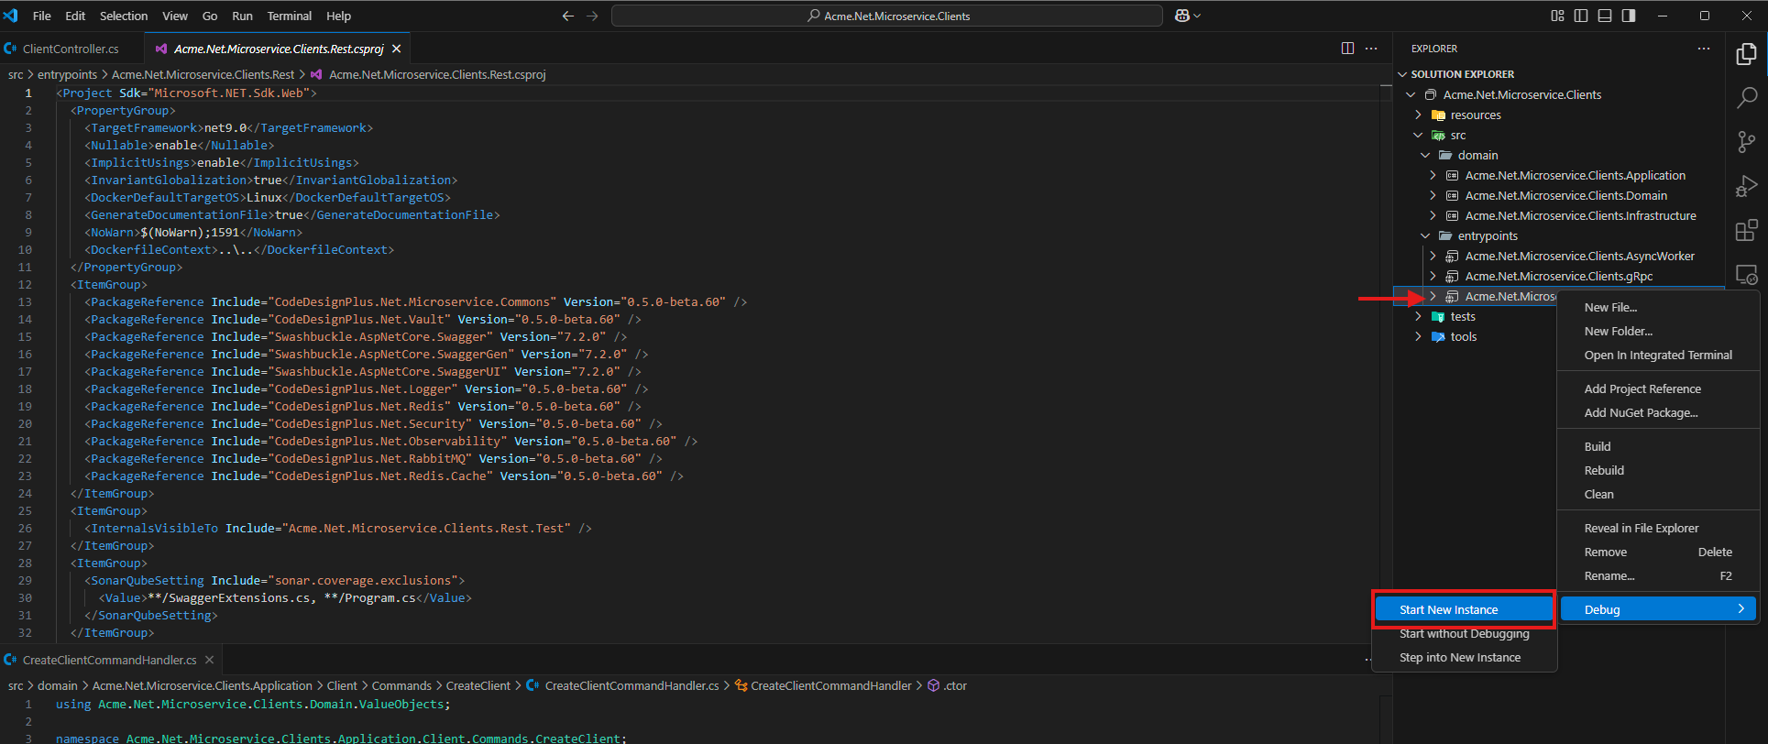
Task: Expand the tests folder
Action: [x=1418, y=316]
